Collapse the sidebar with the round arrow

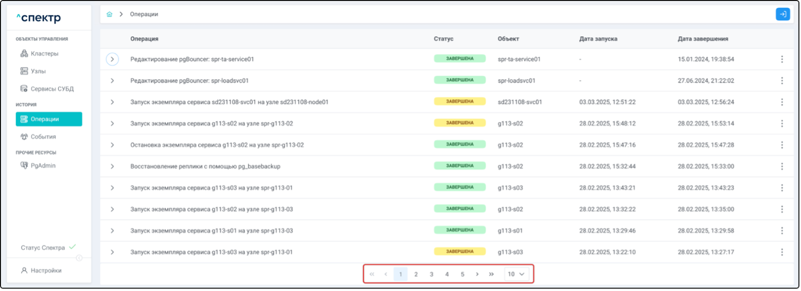pyautogui.click(x=79, y=258)
